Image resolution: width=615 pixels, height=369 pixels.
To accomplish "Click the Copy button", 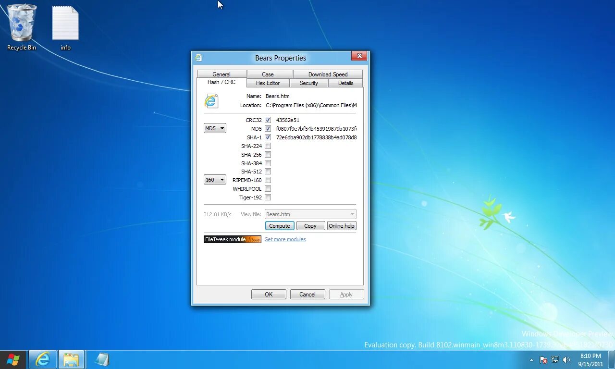I will tap(310, 226).
